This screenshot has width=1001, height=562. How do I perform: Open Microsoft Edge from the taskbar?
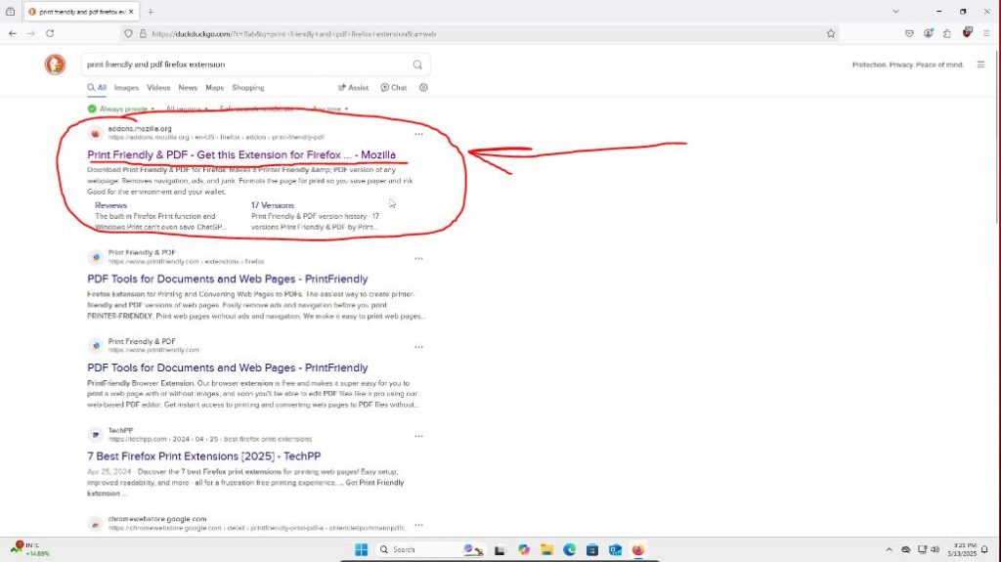coord(570,549)
